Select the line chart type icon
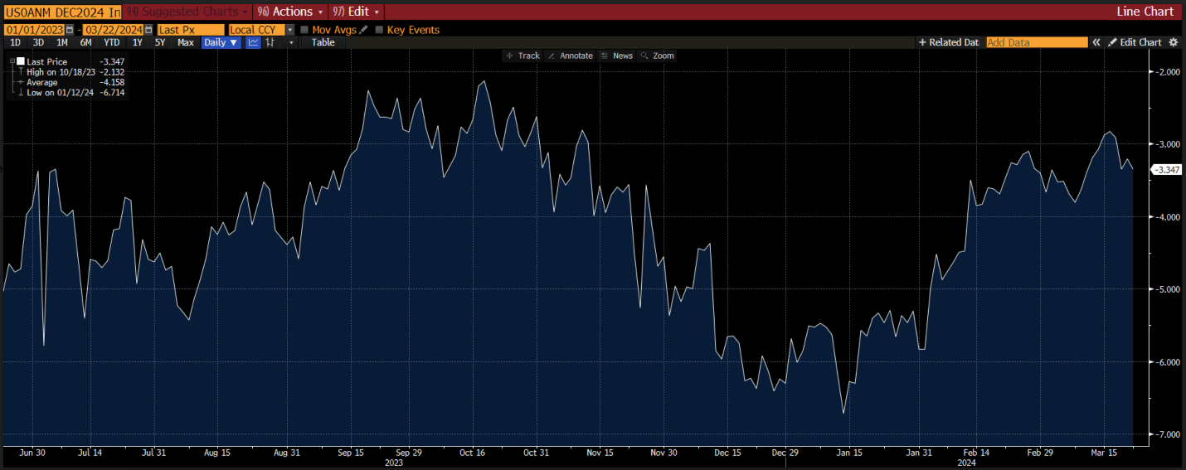Screen dimensions: 1186x470 [254, 42]
